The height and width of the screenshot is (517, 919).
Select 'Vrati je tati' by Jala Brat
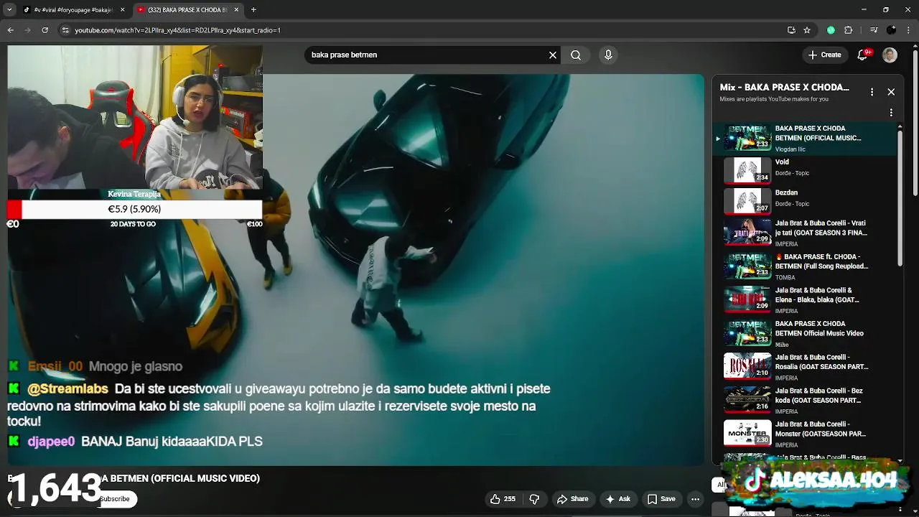coord(806,233)
